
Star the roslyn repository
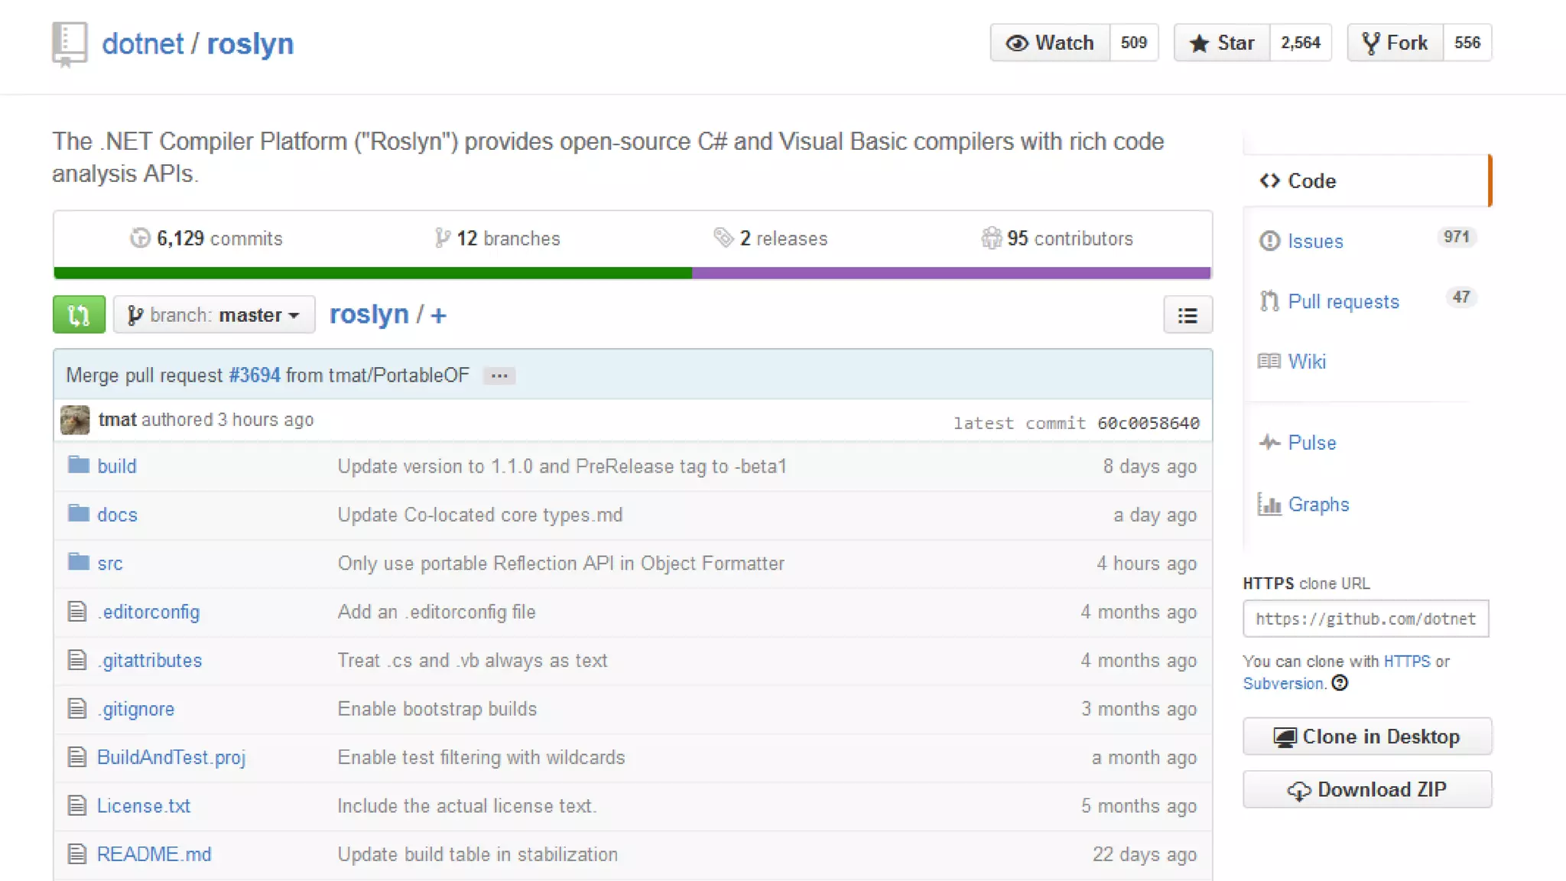pyautogui.click(x=1222, y=43)
